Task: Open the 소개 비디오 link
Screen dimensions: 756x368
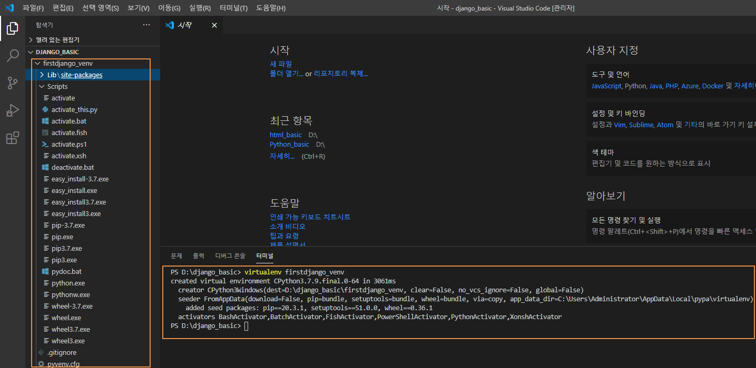Action: [x=288, y=226]
